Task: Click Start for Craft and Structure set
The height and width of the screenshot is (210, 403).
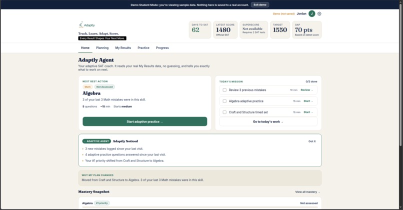Action: click(308, 112)
